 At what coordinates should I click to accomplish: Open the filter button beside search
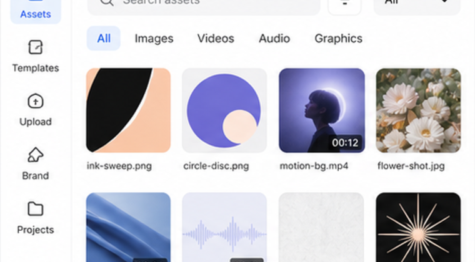[344, 6]
